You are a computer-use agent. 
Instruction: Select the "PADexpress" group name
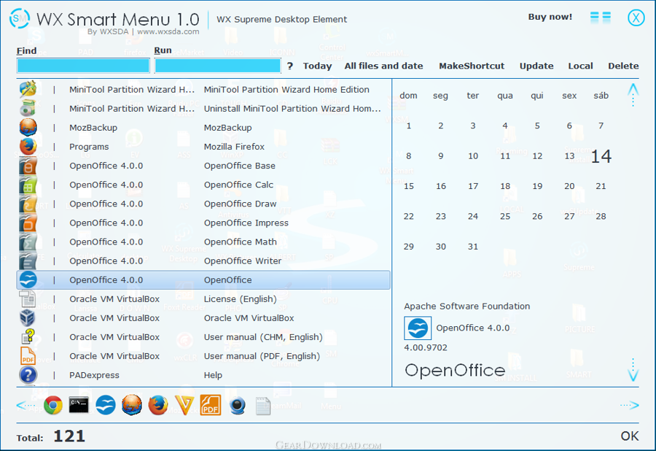coord(94,375)
